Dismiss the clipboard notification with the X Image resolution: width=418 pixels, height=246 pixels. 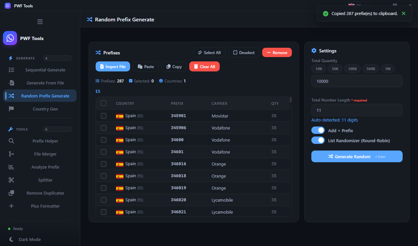point(404,13)
